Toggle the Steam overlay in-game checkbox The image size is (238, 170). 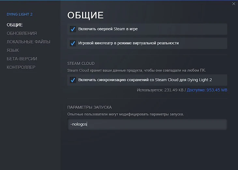(73, 29)
